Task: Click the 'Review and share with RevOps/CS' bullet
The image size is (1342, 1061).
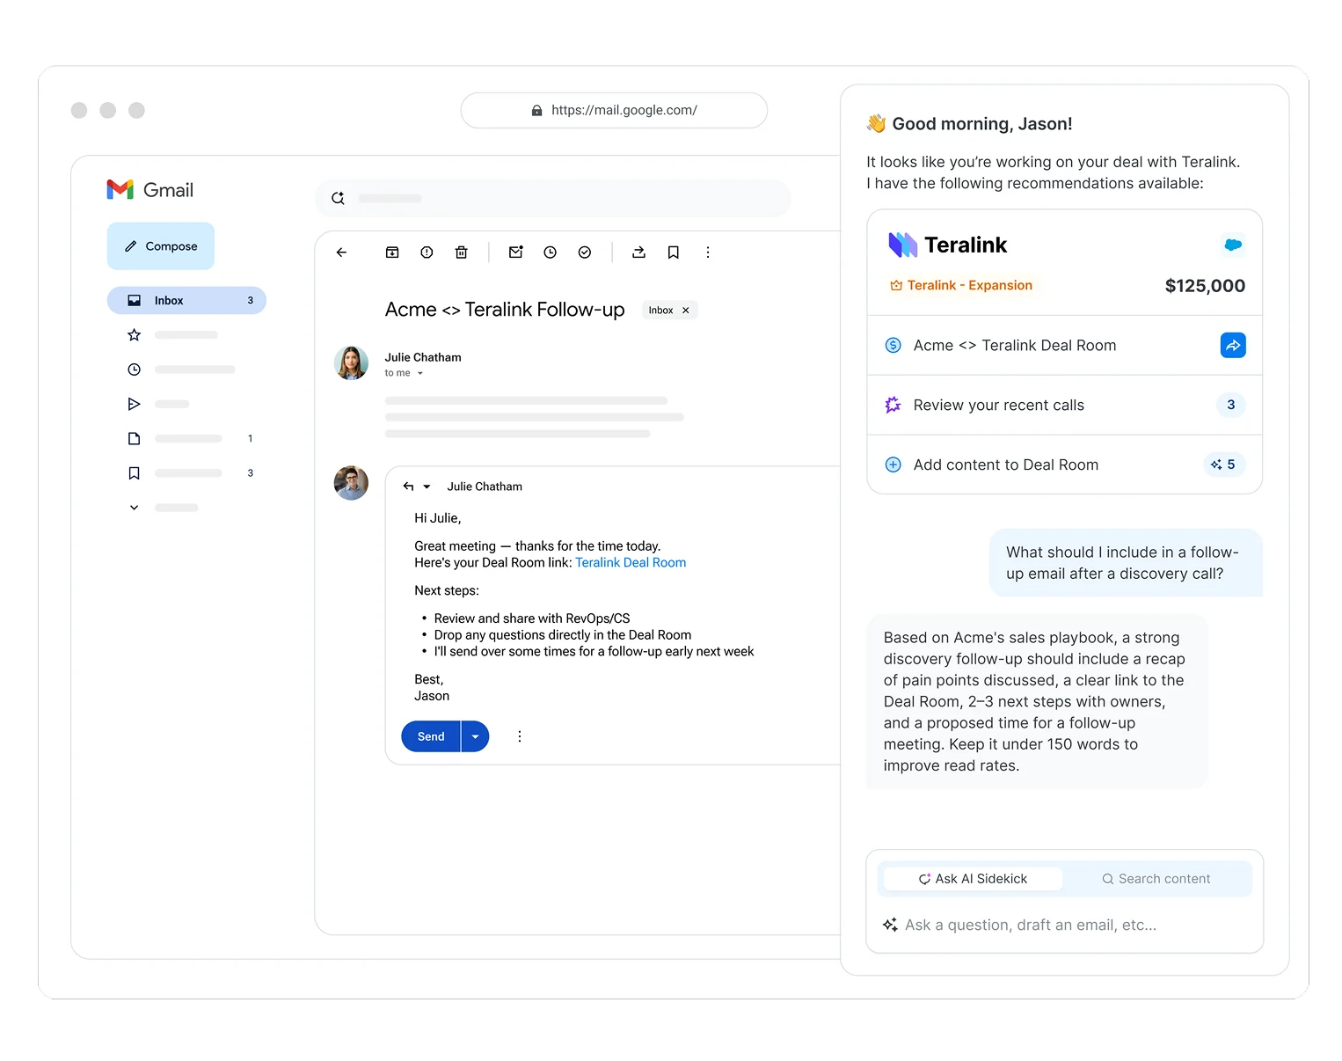Action: point(532,618)
